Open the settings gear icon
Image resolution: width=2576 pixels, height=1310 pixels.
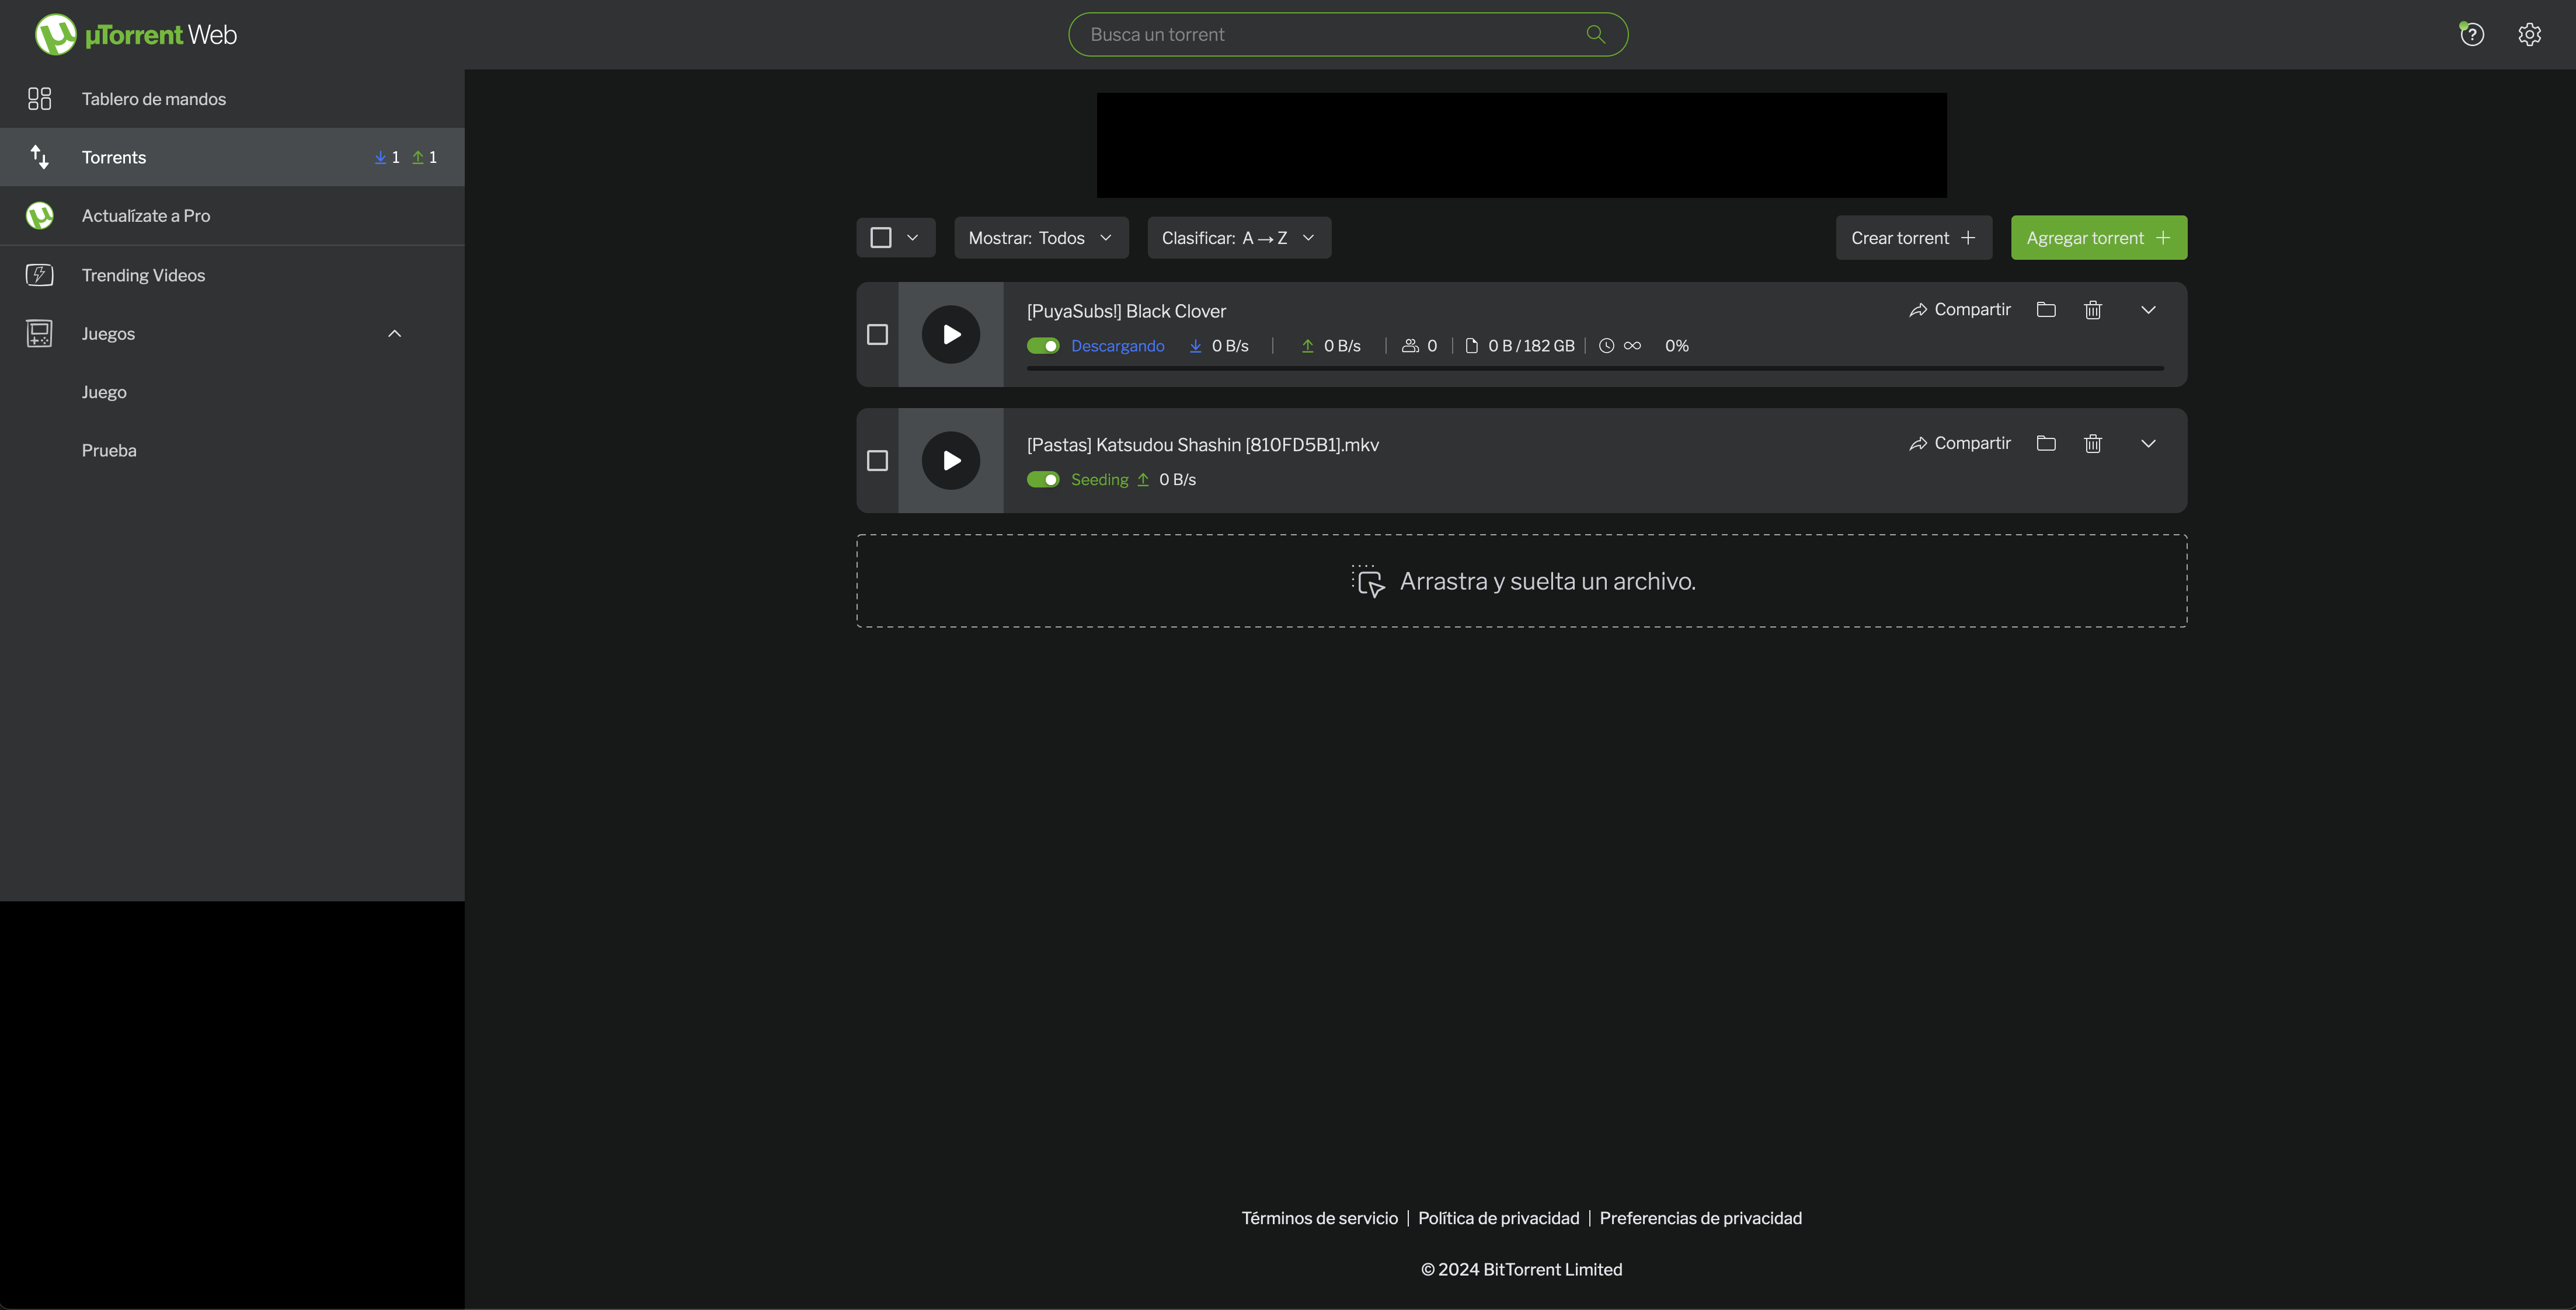click(x=2529, y=35)
